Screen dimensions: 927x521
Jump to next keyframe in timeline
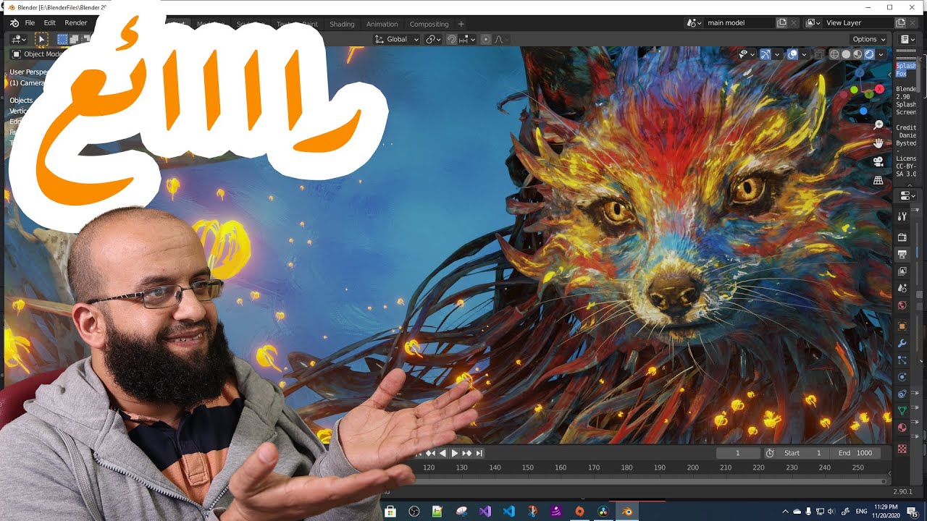(466, 453)
